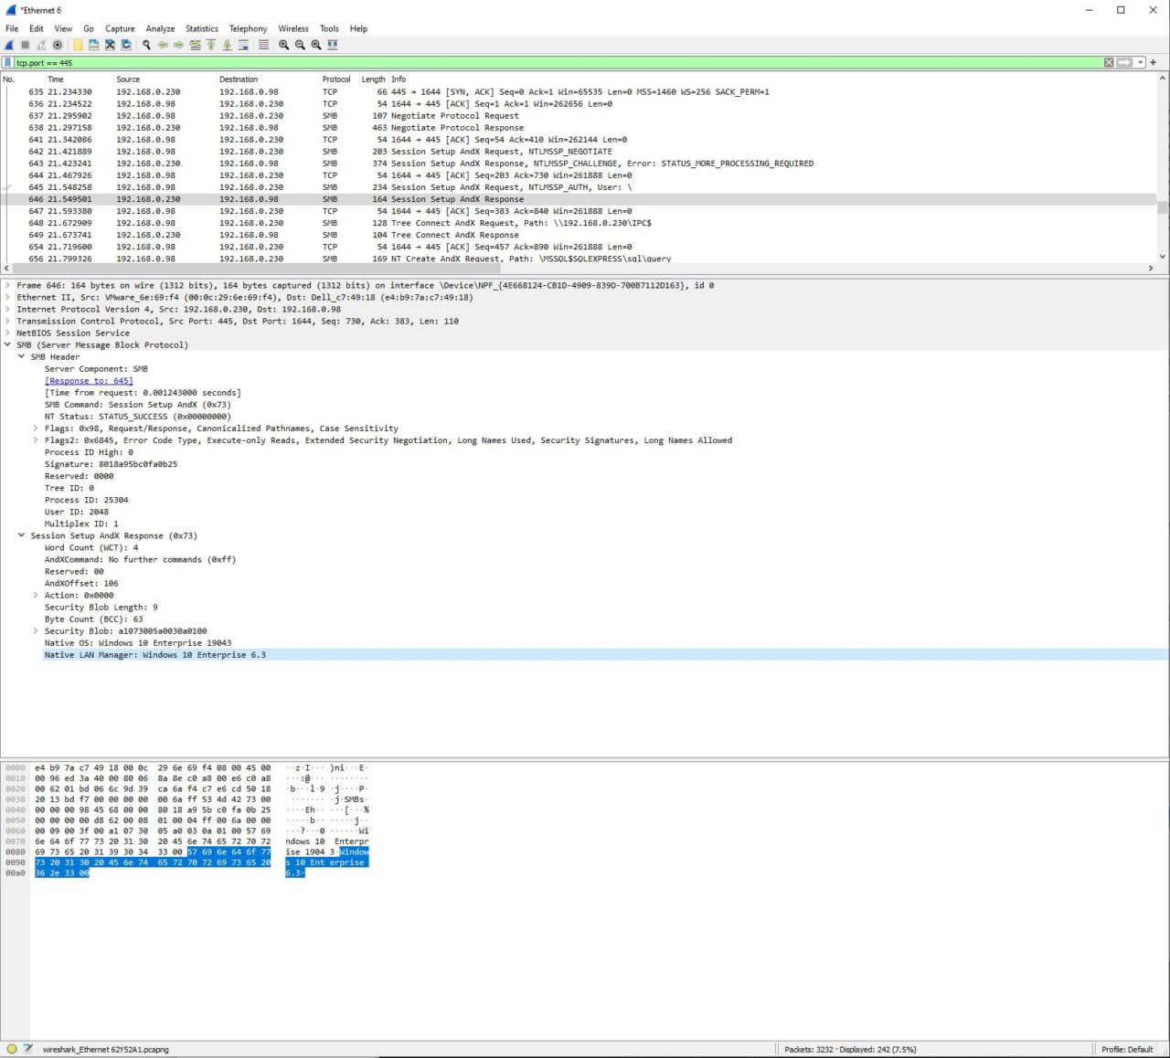
Task: Open the Telephony menu
Action: click(x=249, y=28)
